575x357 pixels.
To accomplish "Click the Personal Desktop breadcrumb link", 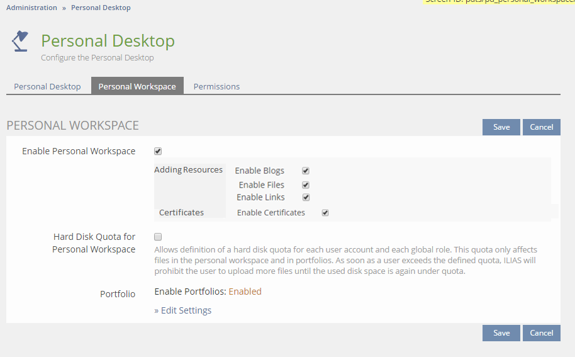I will tap(101, 8).
